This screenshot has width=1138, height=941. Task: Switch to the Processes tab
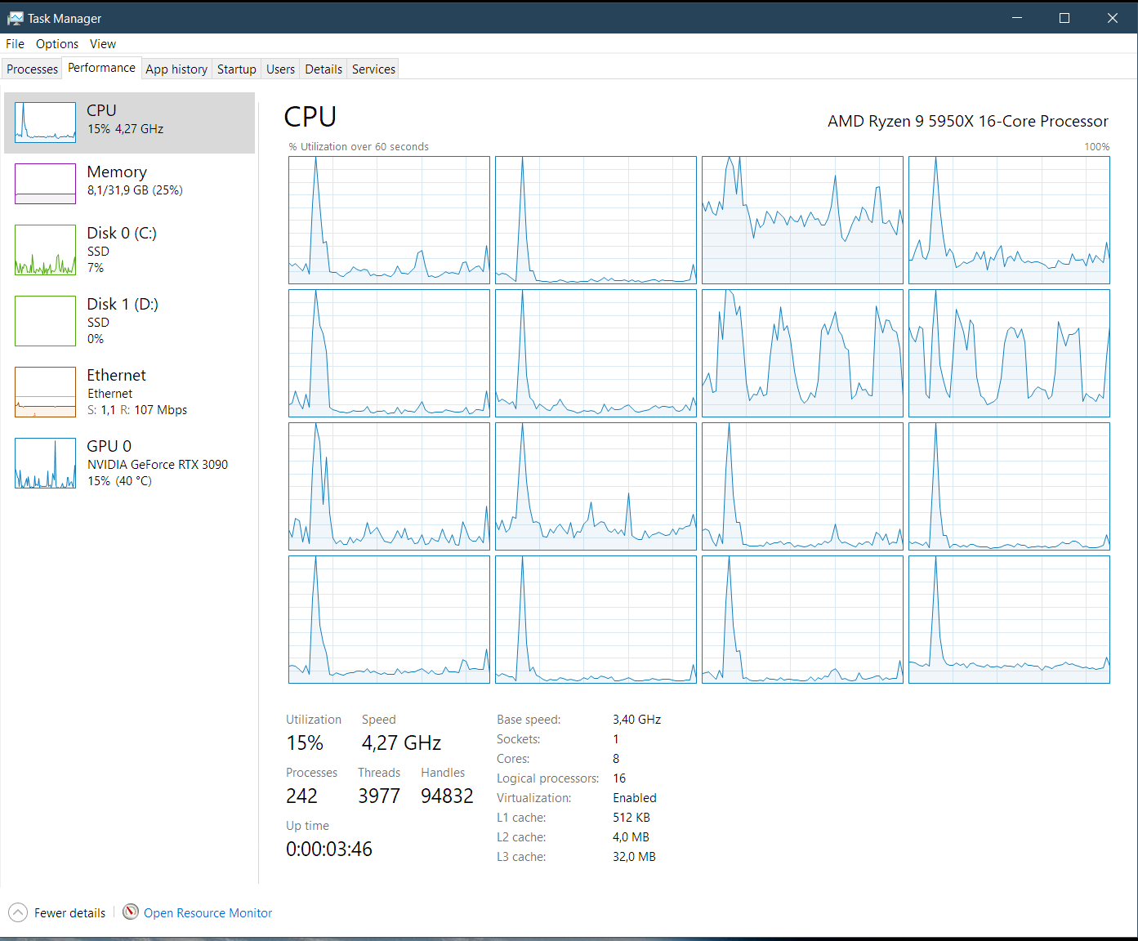coord(33,69)
